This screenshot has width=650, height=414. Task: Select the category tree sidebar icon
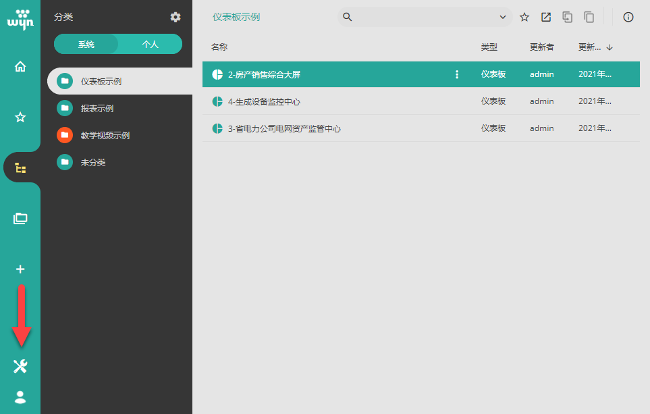[x=20, y=167]
